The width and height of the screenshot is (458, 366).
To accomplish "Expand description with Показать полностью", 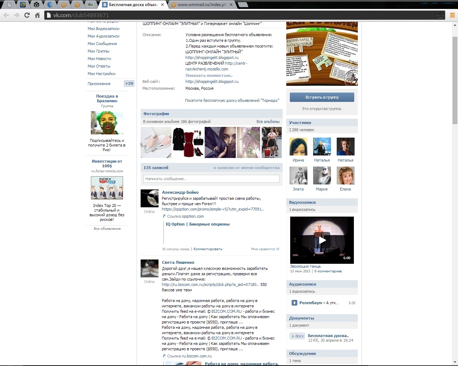I will click(209, 75).
